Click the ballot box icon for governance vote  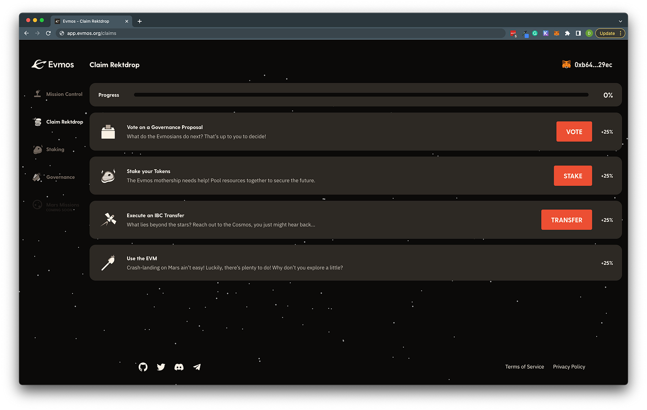click(108, 132)
